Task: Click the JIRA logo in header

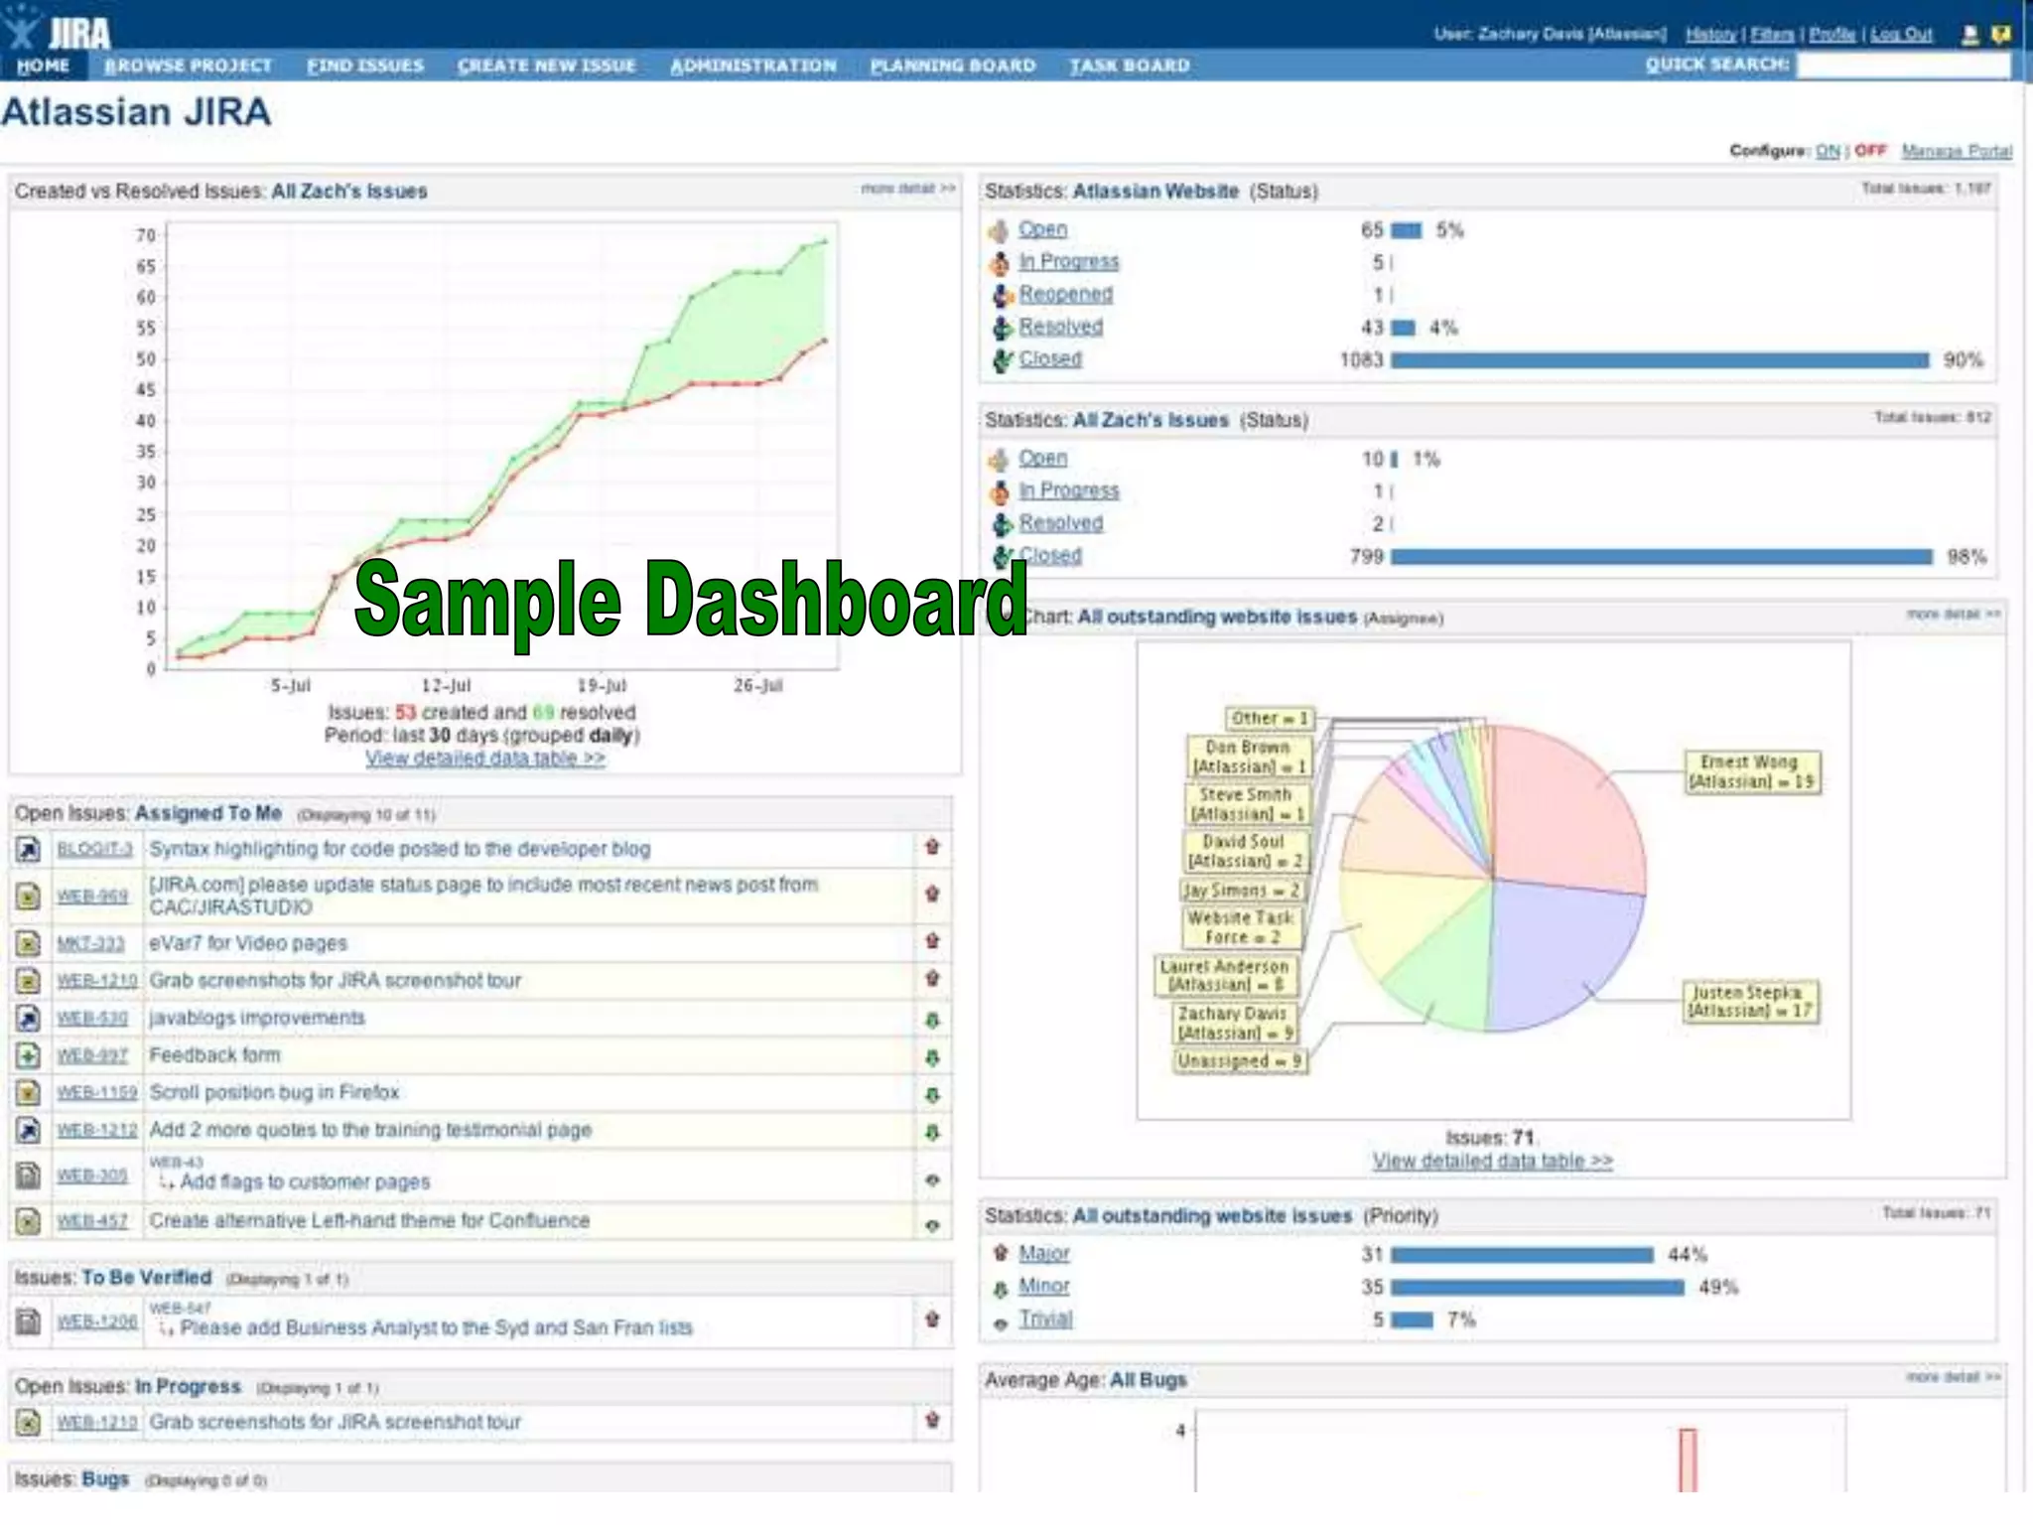Action: click(x=58, y=30)
